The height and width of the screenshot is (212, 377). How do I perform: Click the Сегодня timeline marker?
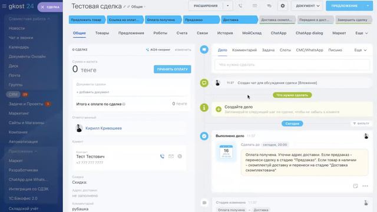click(292, 124)
